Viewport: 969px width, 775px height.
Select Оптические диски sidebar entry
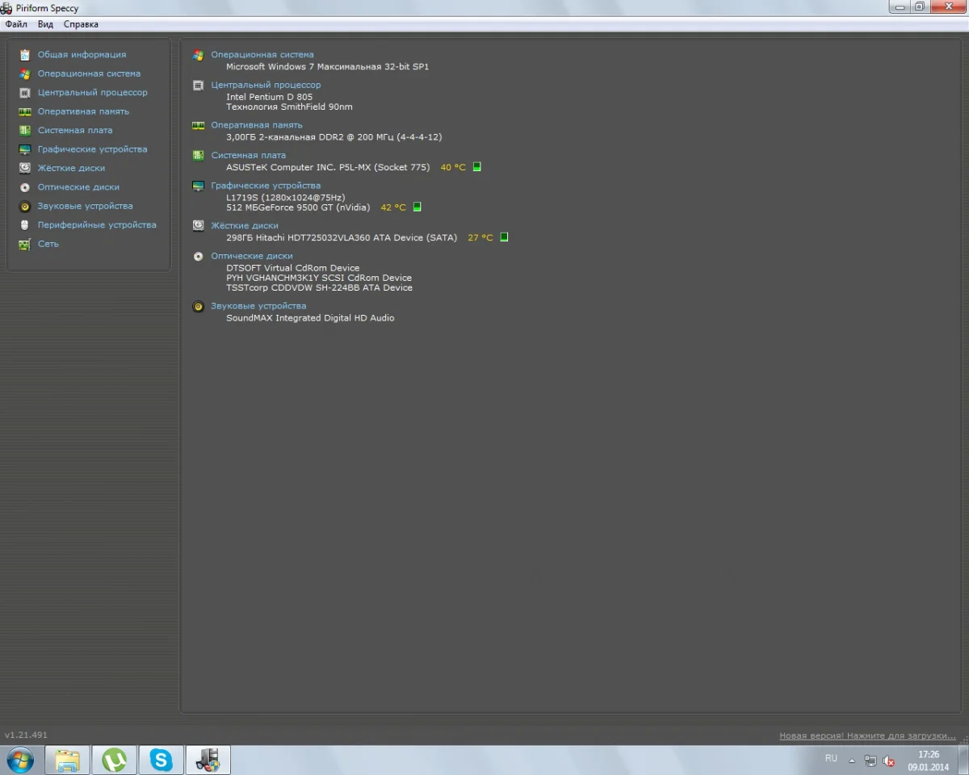78,187
